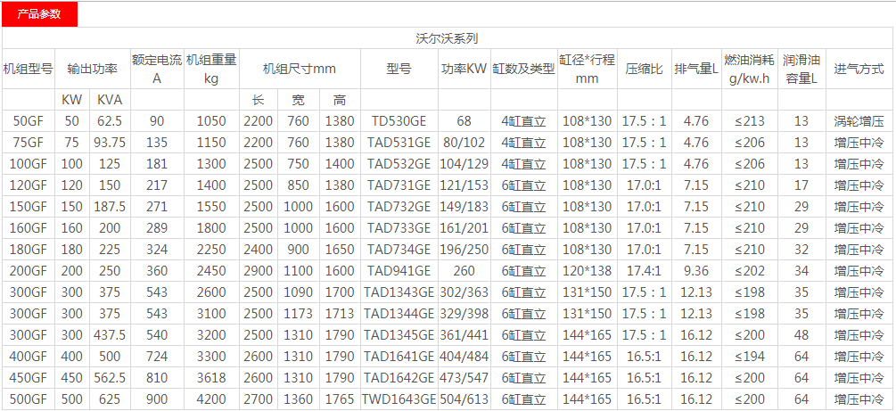The width and height of the screenshot is (896, 411).
Task: Click engine model TAD1343GE
Action: [399, 292]
